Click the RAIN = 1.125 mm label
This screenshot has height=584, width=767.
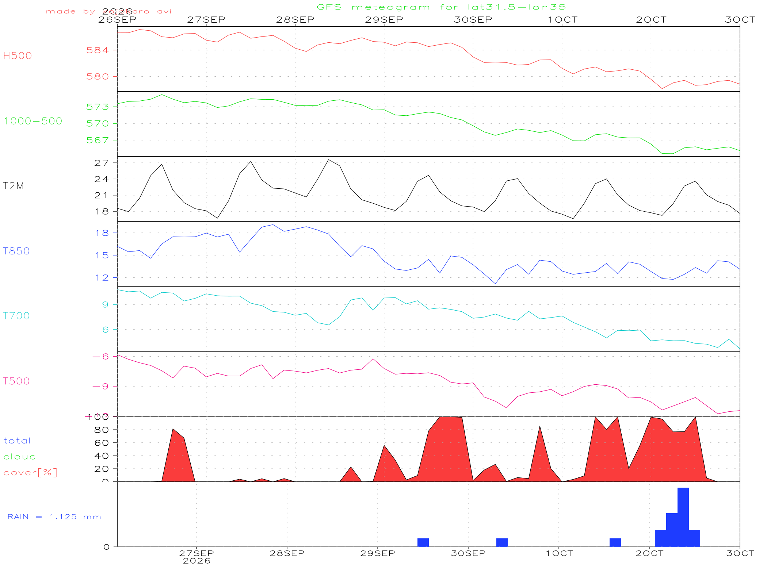54,517
